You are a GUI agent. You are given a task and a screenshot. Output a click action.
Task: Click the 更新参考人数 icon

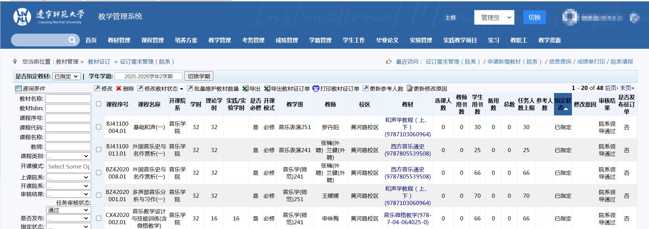365,89
